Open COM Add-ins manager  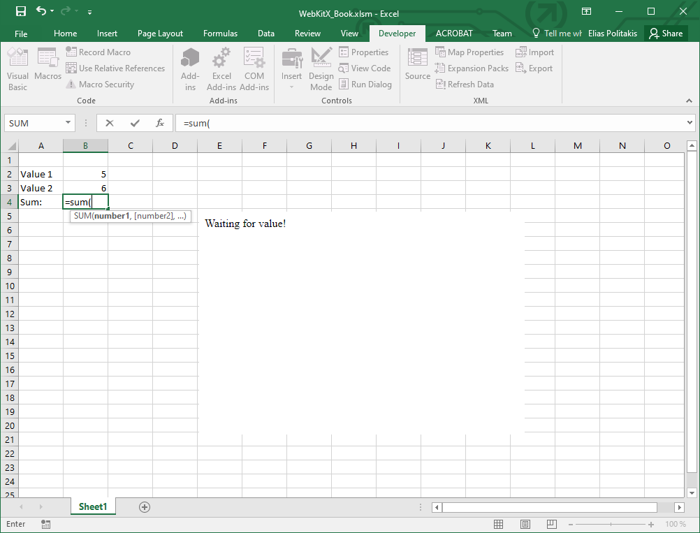point(254,69)
